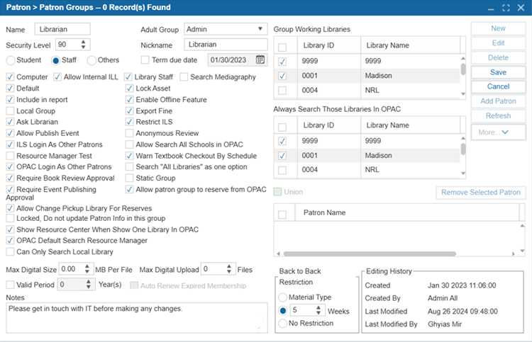Uncheck Allow Internal ILL
This screenshot has width=532, height=342.
(57, 77)
